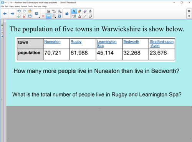Click the Undo icon

19,11
